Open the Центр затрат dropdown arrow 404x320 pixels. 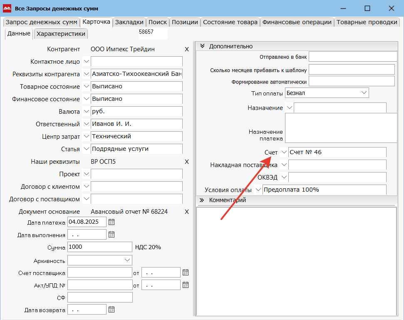pos(86,136)
